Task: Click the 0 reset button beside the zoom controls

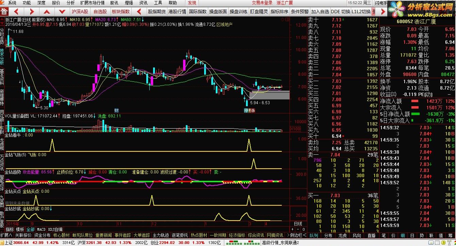Action: coord(304,229)
